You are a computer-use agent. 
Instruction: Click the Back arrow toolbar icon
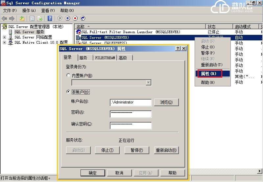pos(4,18)
